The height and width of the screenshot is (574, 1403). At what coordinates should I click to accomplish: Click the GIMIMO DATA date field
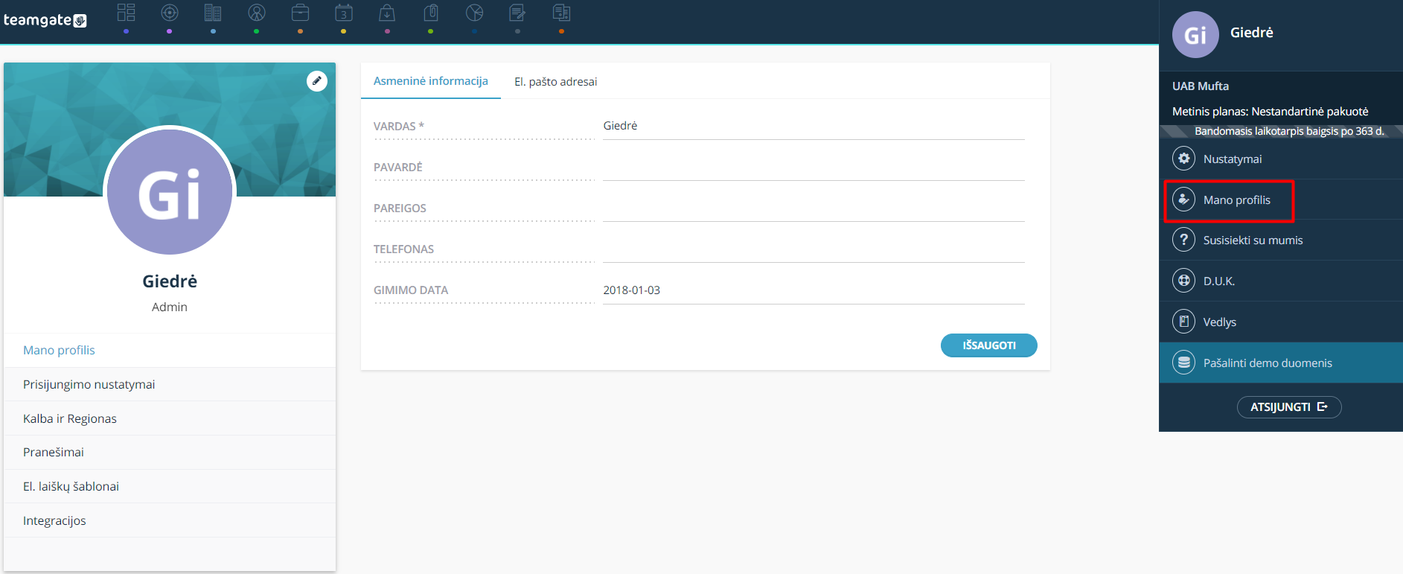814,290
